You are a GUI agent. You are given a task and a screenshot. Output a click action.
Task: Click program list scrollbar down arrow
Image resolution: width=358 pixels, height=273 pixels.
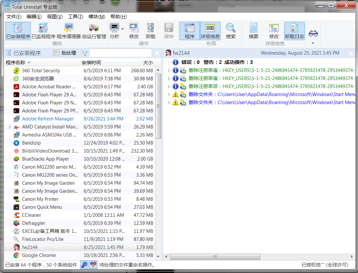point(158,257)
